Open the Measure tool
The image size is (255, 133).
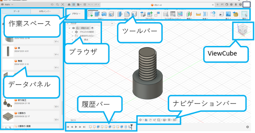click(198, 14)
